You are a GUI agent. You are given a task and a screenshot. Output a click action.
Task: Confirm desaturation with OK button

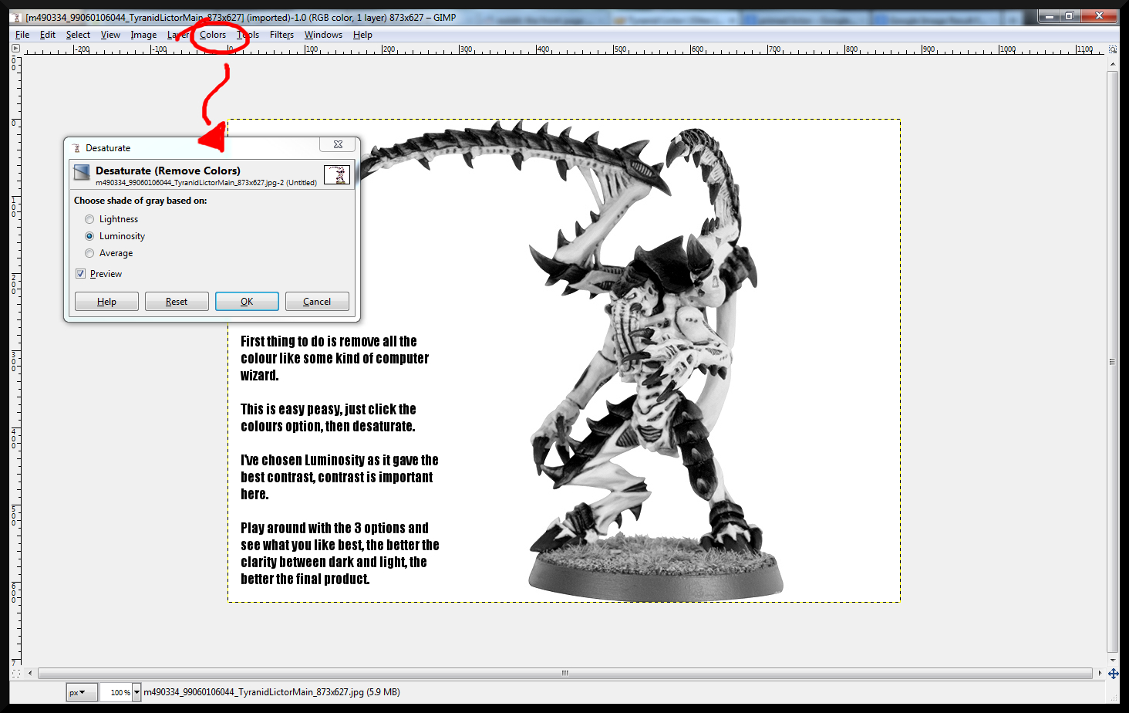[x=247, y=302]
